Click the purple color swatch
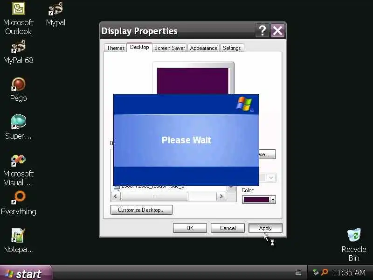This screenshot has height=280, width=373. coord(256,200)
